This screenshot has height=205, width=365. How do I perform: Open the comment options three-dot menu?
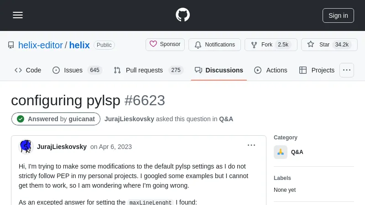click(x=251, y=145)
